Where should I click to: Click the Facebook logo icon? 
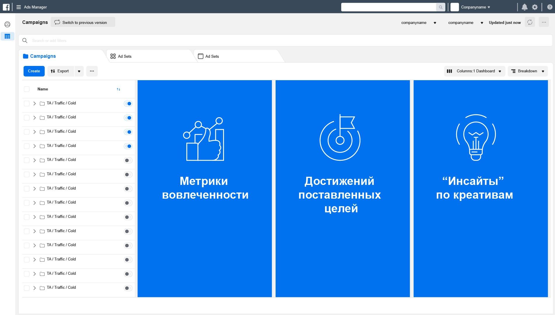click(x=6, y=7)
